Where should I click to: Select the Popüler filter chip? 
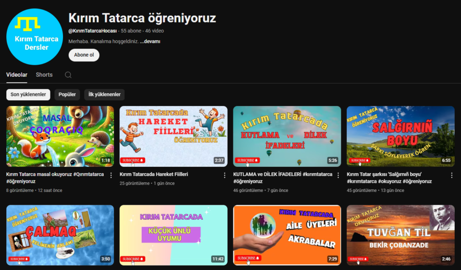(x=67, y=94)
